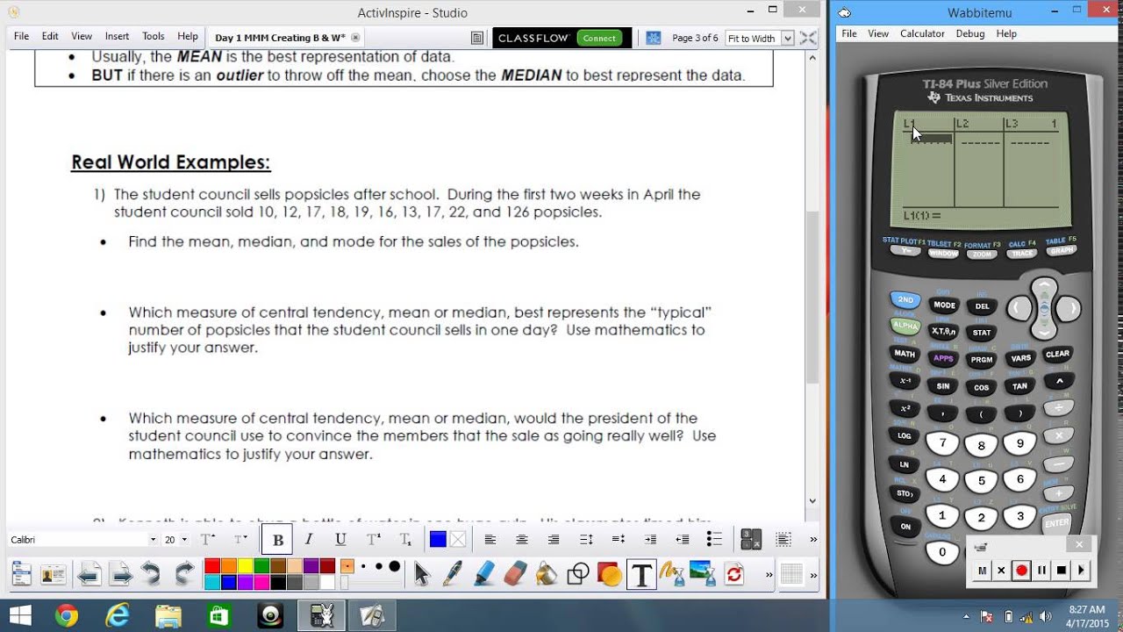Open the Debug menu in Wabbitemu
This screenshot has height=632, width=1123.
point(970,33)
